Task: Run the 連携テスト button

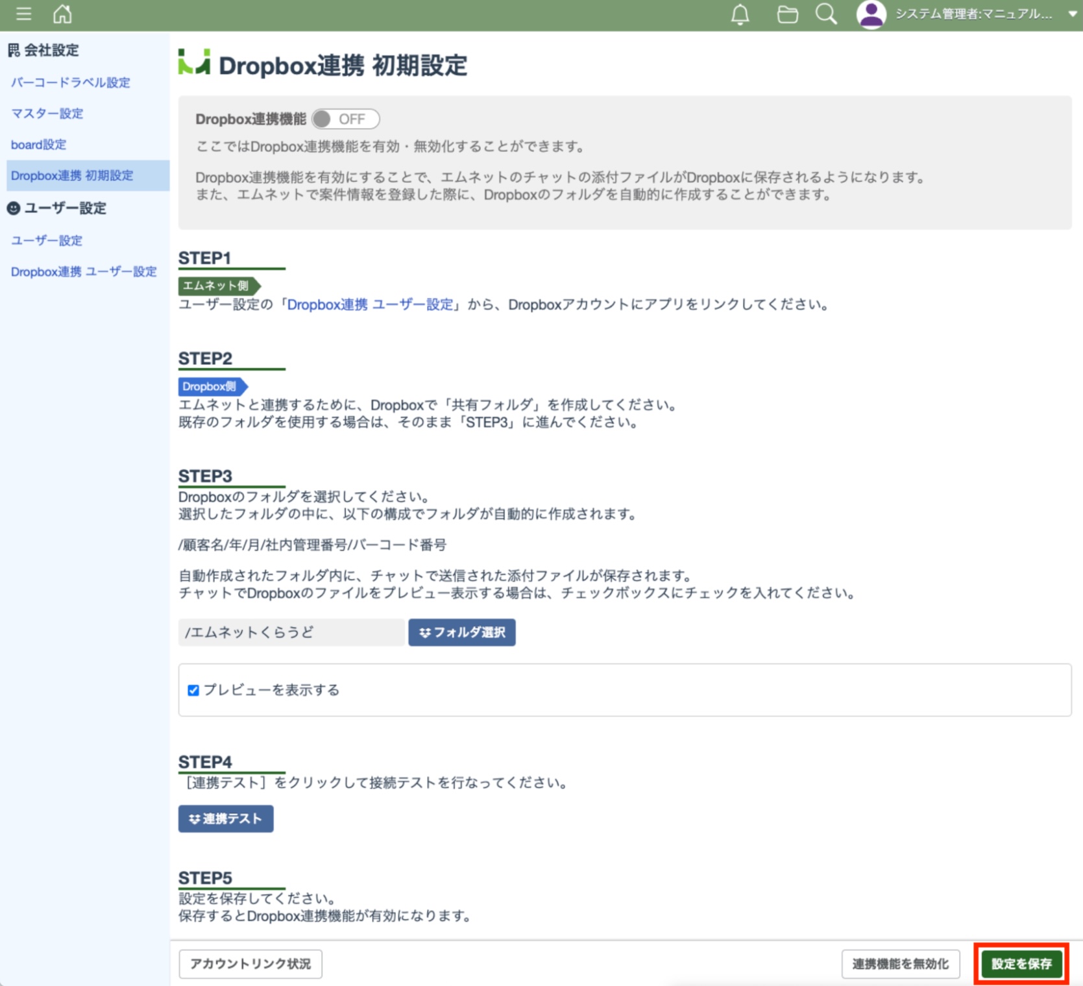Action: click(x=225, y=819)
